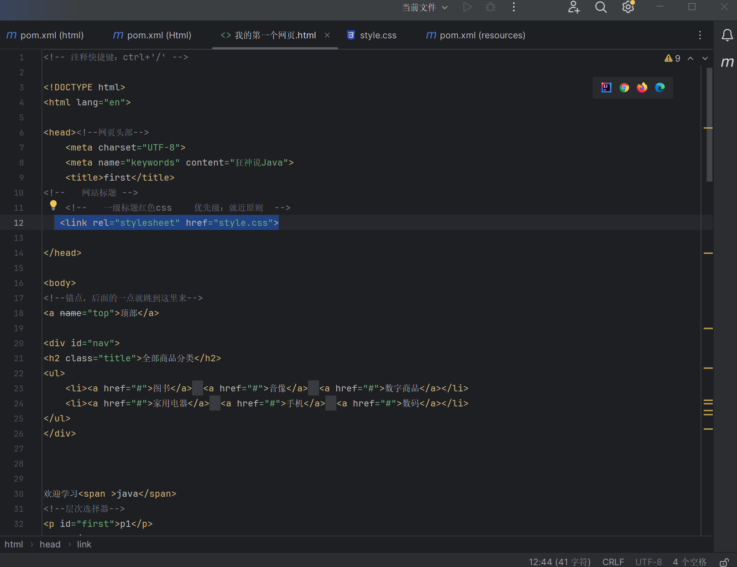Click the 全部商品分类 h2 line

(x=132, y=358)
